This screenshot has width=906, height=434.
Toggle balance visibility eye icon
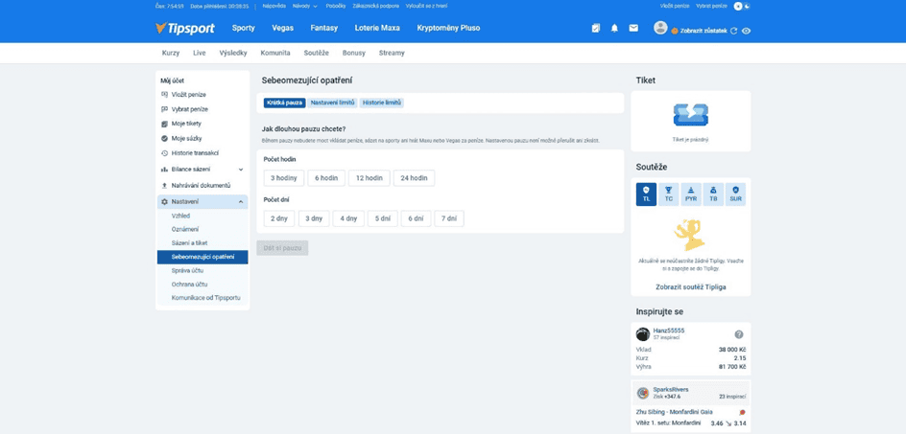(x=746, y=32)
